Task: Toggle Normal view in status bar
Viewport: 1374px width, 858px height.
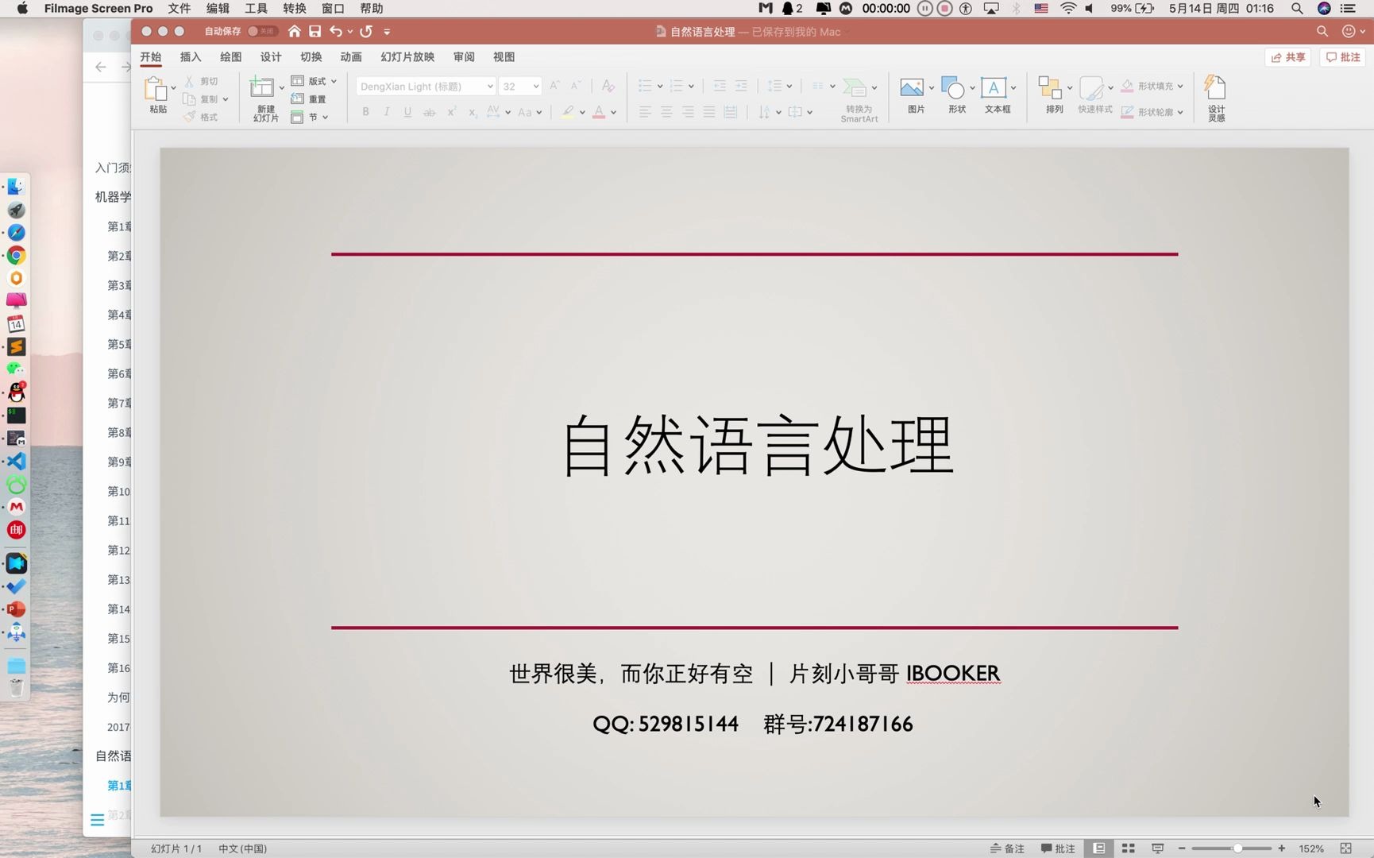Action: (x=1099, y=848)
